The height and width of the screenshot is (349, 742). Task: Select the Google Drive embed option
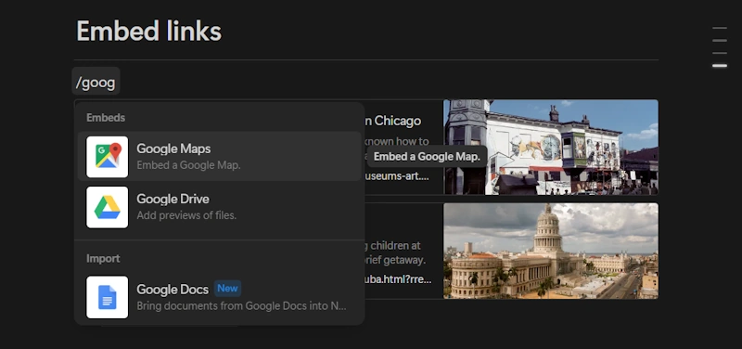(219, 207)
